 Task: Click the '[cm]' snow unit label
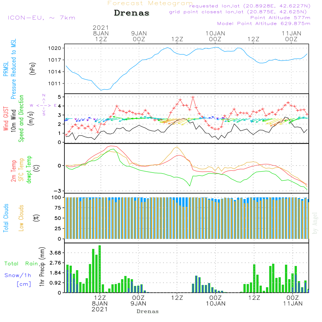pos(24,284)
